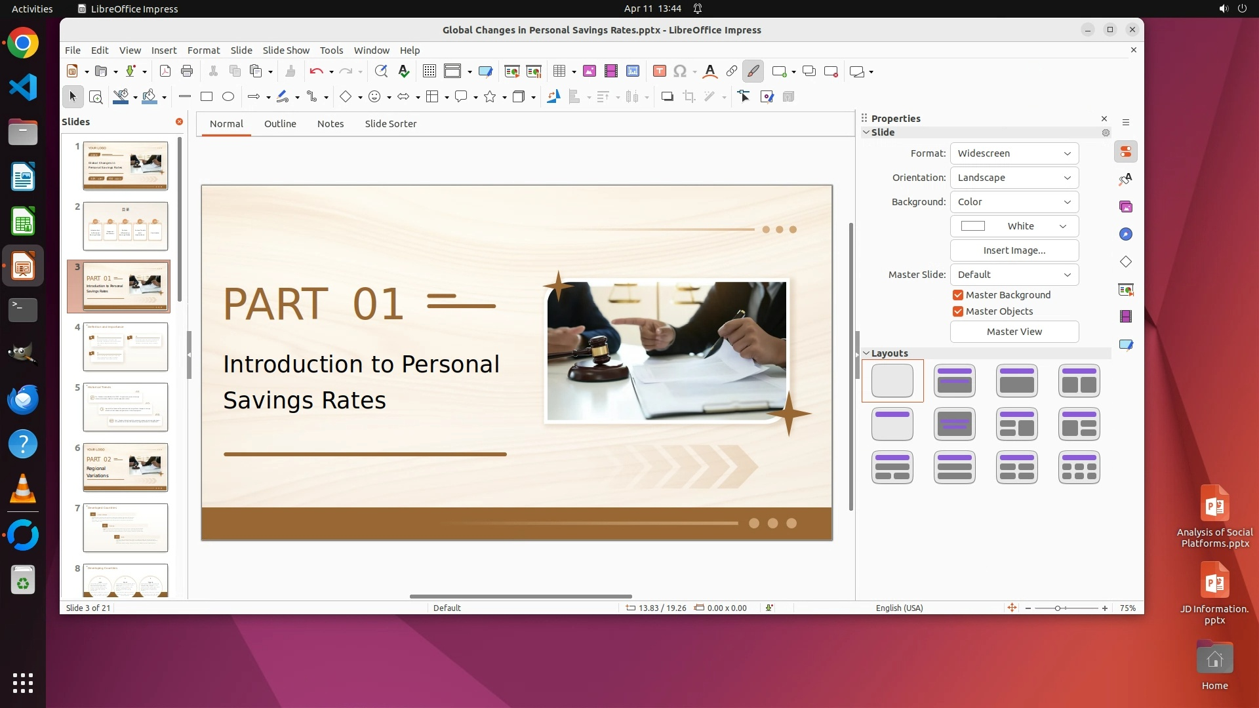Image resolution: width=1259 pixels, height=708 pixels.
Task: Click the Insert Special Character icon
Action: pos(680,71)
